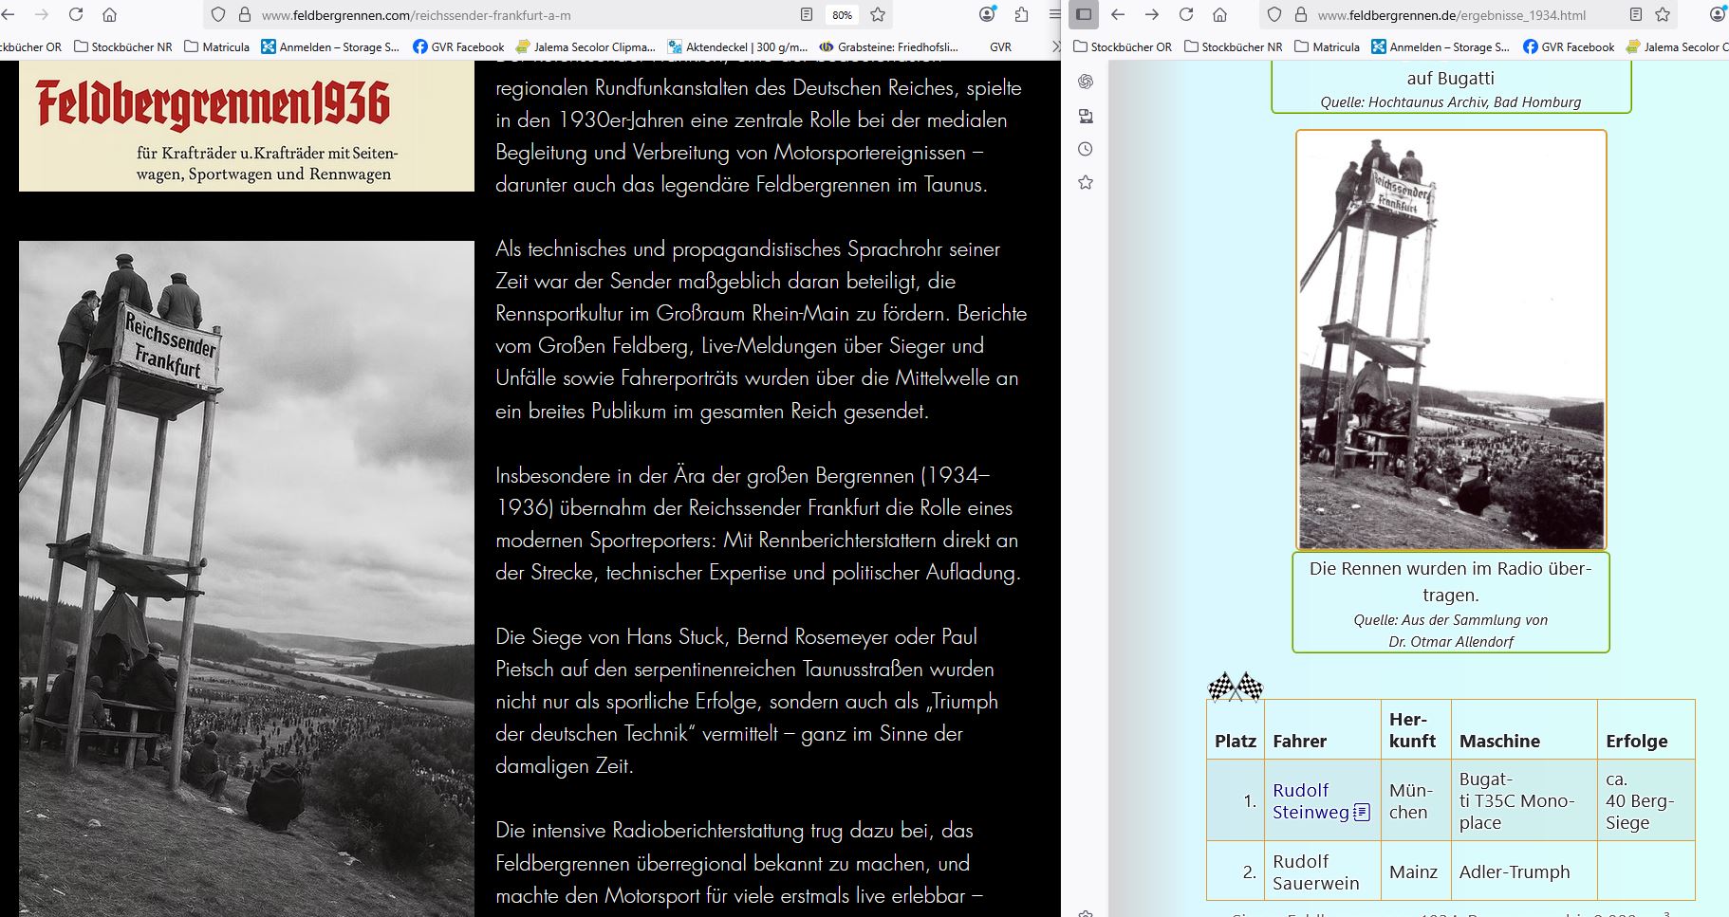Reset the 80% zoom level indicator
The height and width of the screenshot is (917, 1729).
(x=842, y=15)
